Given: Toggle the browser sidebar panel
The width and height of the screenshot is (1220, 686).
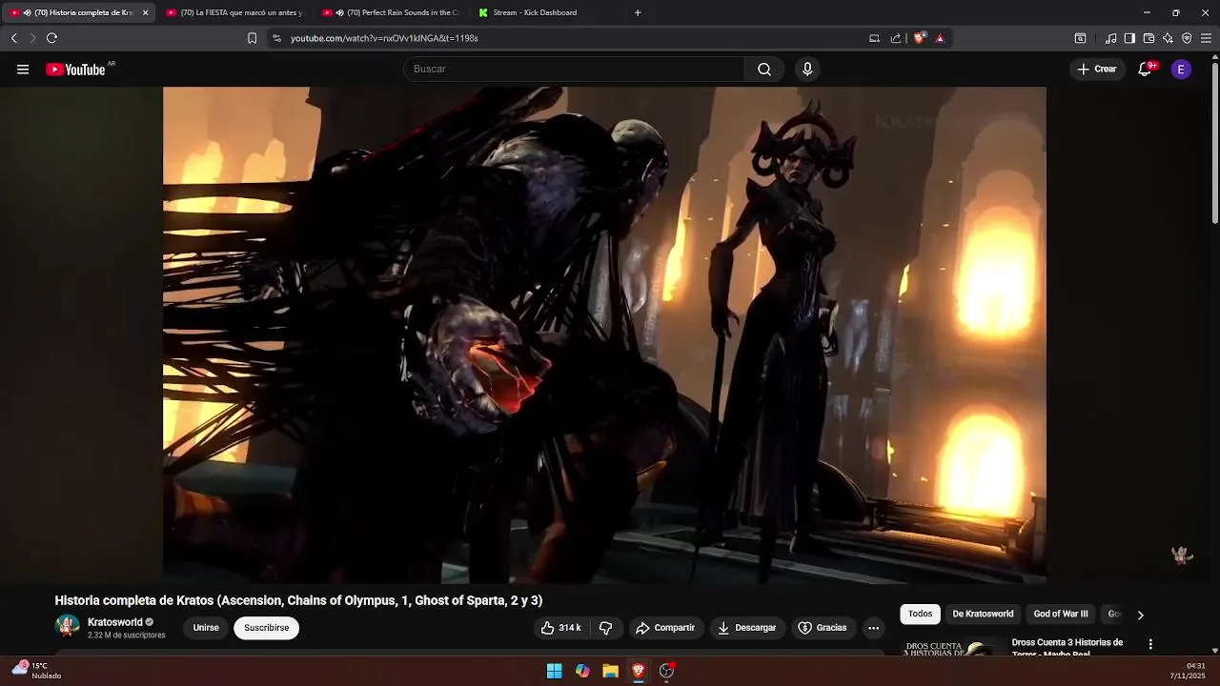Looking at the screenshot, I should pos(1129,38).
